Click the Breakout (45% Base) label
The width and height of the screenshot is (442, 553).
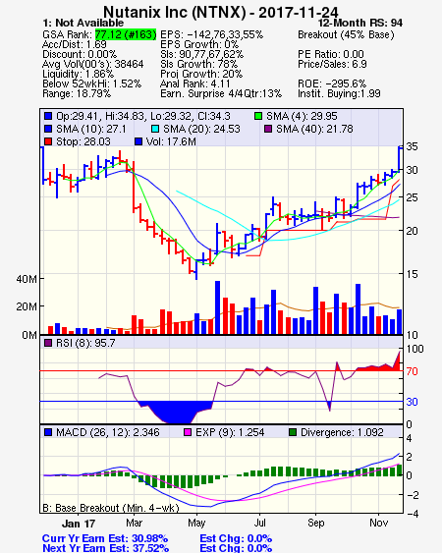click(x=346, y=34)
